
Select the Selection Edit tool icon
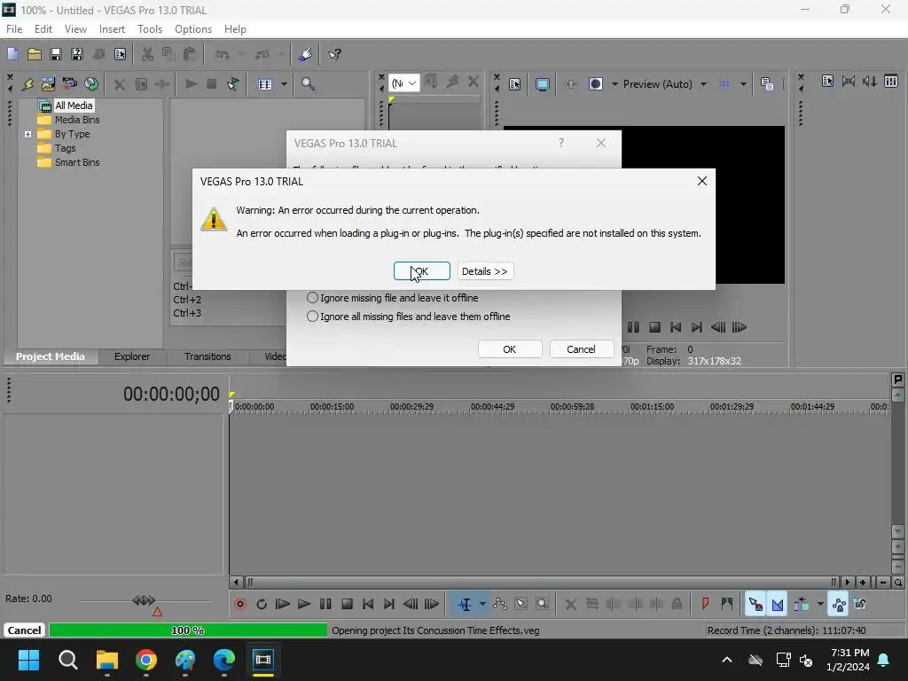click(521, 604)
